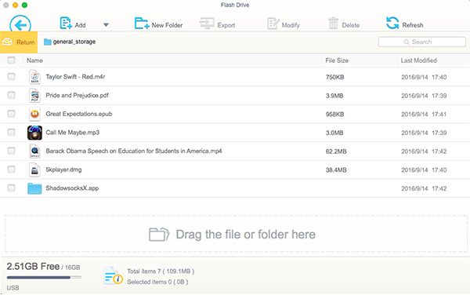Viewport: 470px width, 295px height.
Task: Click the drag-and-drop folder icon
Action: [159, 235]
